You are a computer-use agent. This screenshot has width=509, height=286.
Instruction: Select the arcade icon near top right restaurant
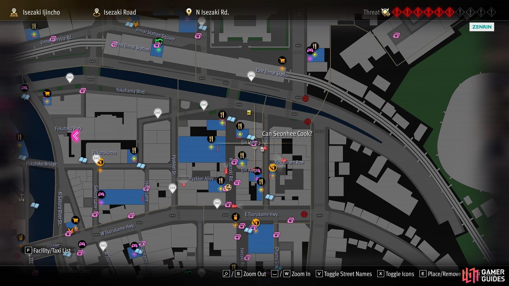(x=310, y=50)
